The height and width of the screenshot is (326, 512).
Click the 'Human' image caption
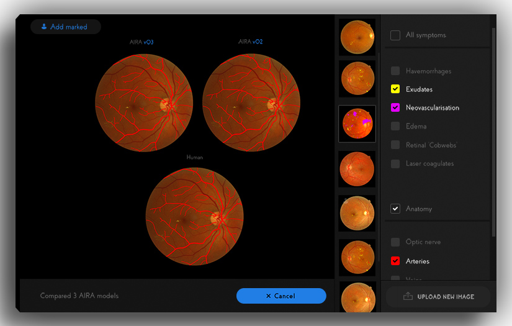(195, 158)
